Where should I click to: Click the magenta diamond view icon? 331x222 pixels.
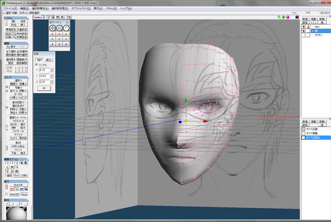point(288,17)
